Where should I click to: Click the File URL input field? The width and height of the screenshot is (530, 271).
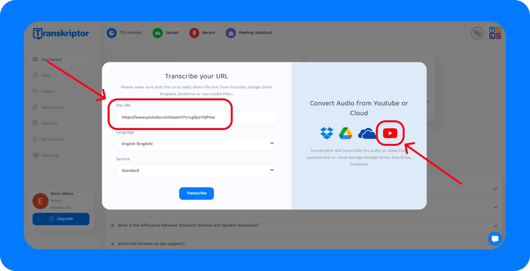[x=196, y=117]
